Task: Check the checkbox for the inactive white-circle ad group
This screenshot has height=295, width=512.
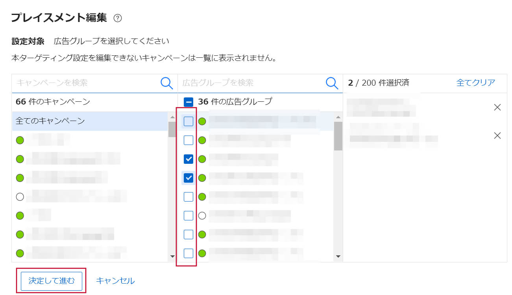Action: [x=189, y=216]
